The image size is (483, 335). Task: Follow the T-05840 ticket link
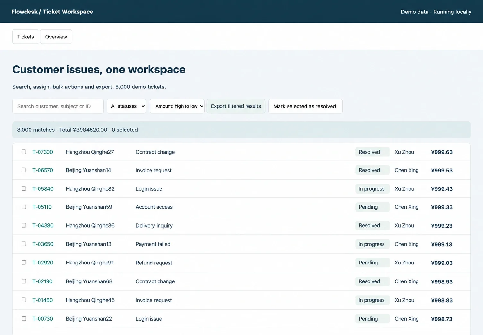point(43,189)
